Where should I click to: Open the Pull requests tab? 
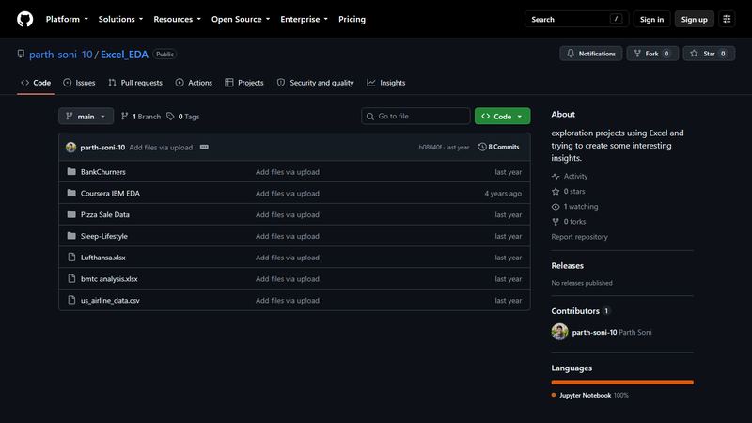click(x=135, y=83)
